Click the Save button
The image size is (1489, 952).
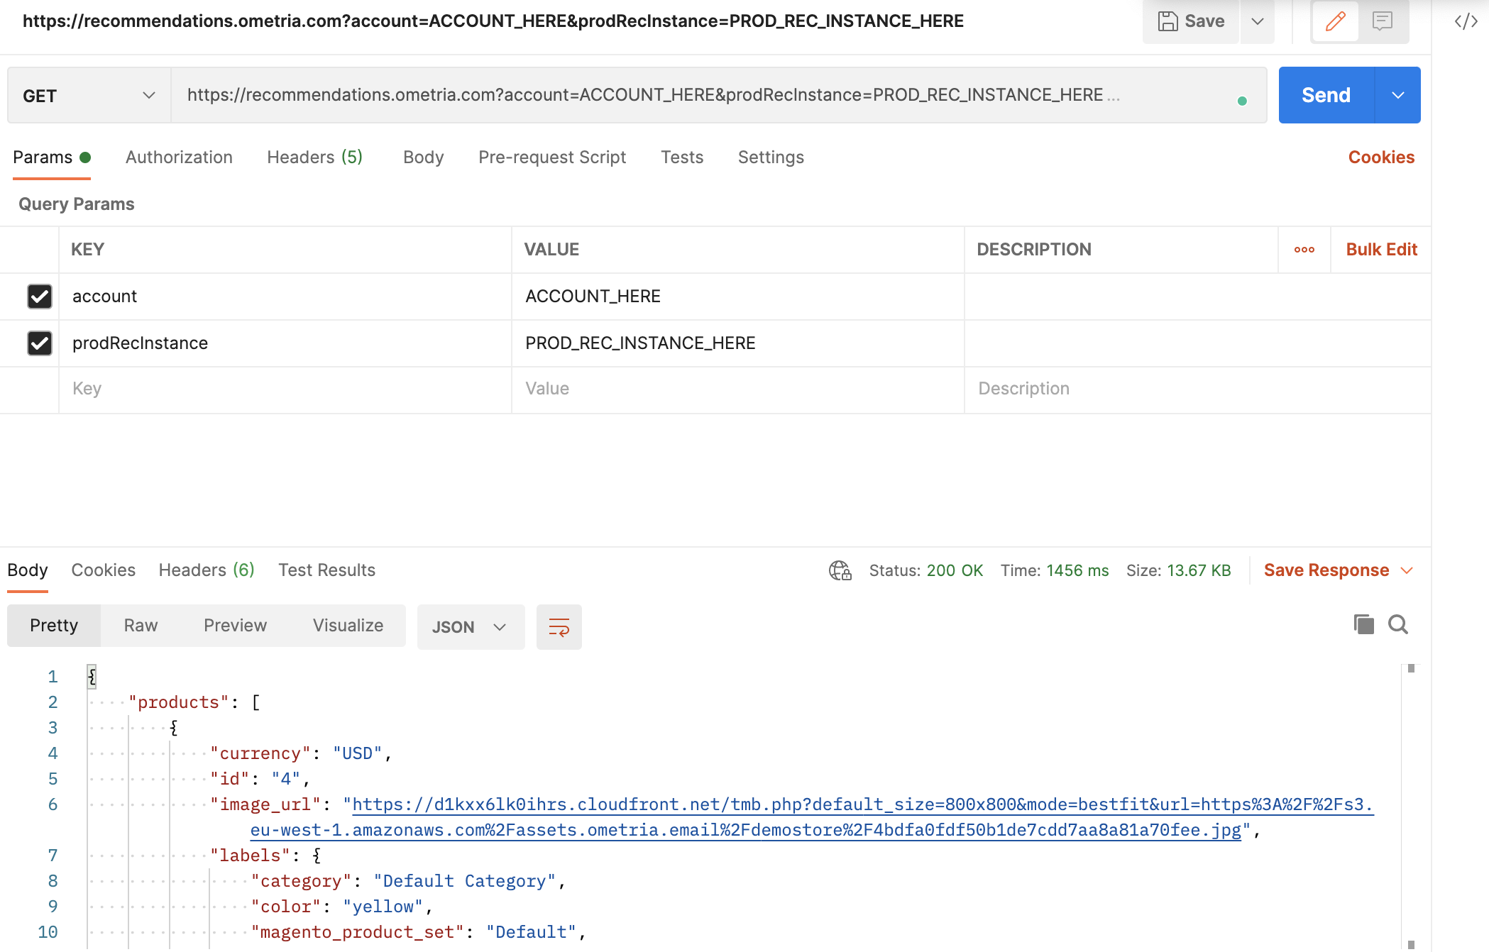(1191, 21)
